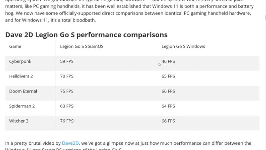Viewport: 266px width, 150px height.
Task: Click Witcher 3's 66 FPS Windows value
Action: 168,121
